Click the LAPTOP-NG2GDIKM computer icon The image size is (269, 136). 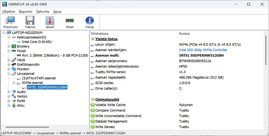click(9, 33)
